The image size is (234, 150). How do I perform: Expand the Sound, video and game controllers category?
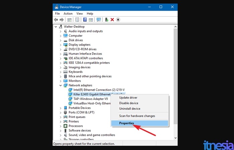(x=61, y=135)
